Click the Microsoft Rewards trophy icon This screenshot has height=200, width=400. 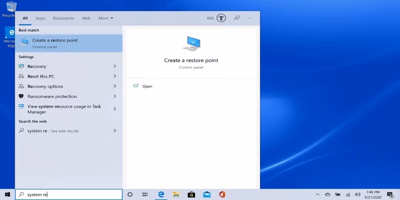pos(221,18)
